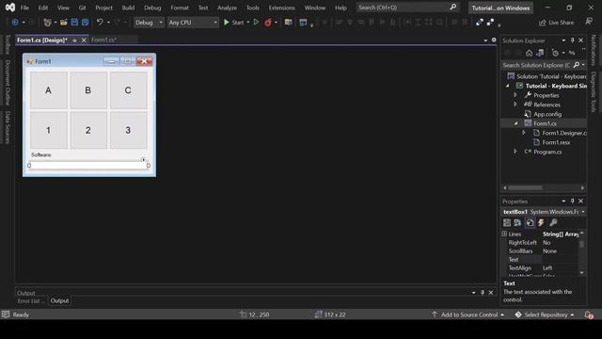Viewport: 602px width, 339px height.
Task: Click button 2 on the Form1 designer
Action: (88, 130)
